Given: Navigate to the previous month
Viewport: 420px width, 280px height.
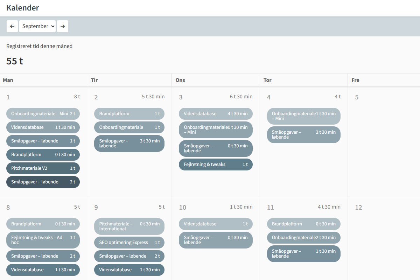Looking at the screenshot, I should pos(12,26).
